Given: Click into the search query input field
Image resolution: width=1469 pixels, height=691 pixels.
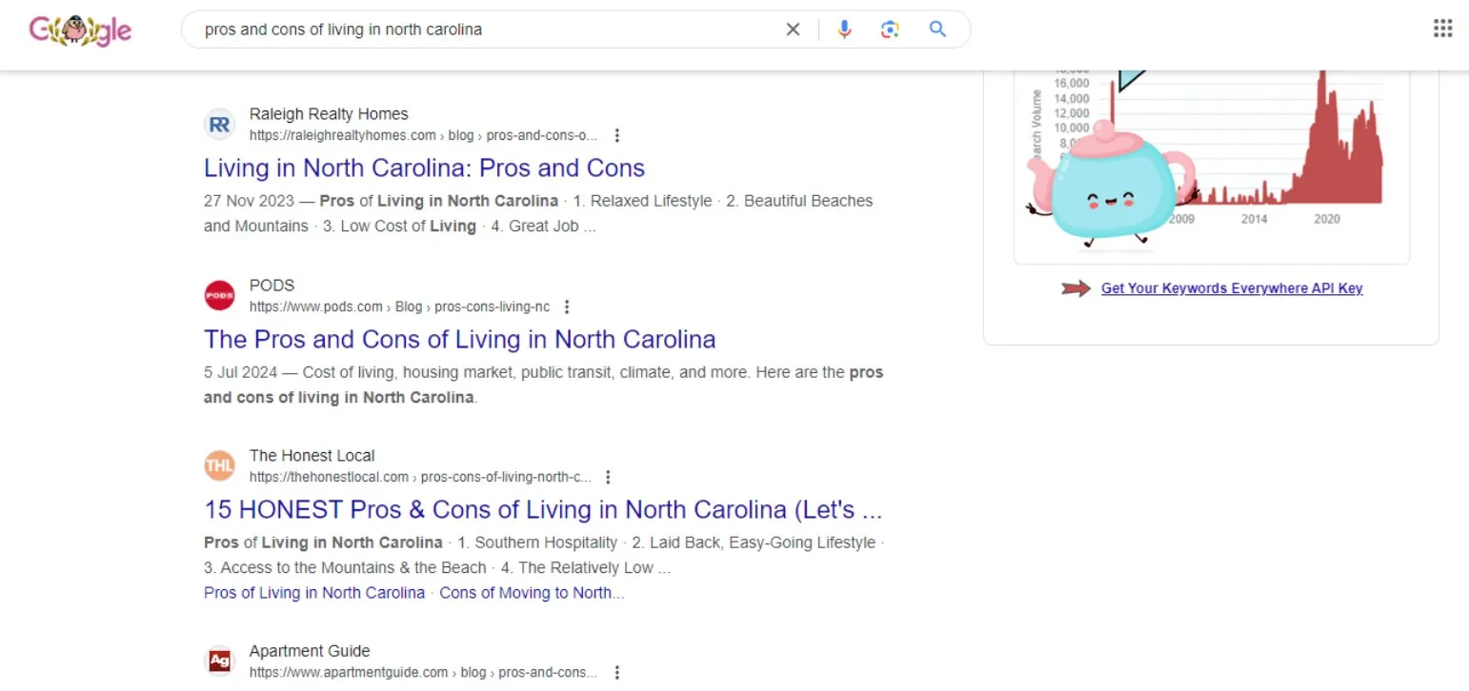Looking at the screenshot, I should tap(488, 30).
